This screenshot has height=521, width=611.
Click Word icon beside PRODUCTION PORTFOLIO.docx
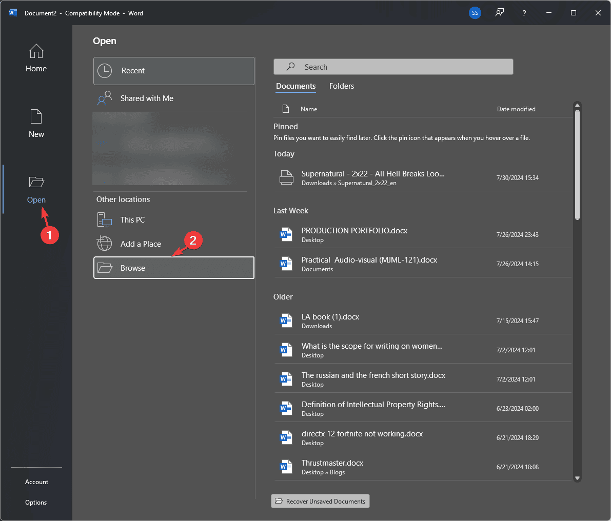click(x=286, y=234)
